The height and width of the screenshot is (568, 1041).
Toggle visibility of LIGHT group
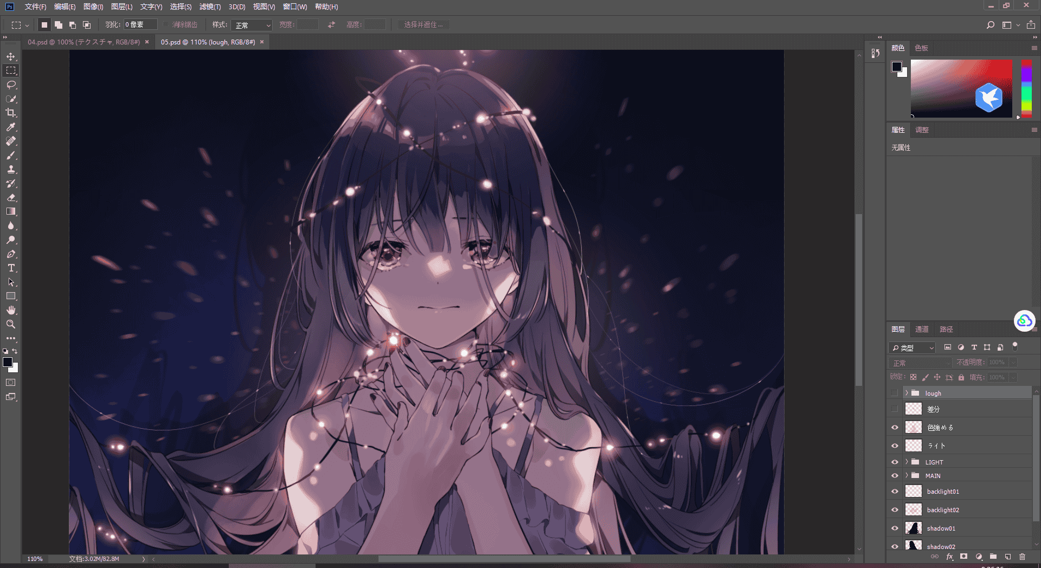[895, 462]
